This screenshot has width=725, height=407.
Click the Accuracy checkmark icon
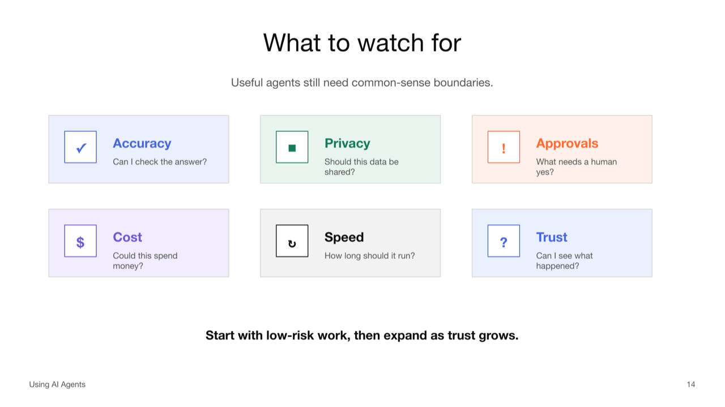(80, 147)
